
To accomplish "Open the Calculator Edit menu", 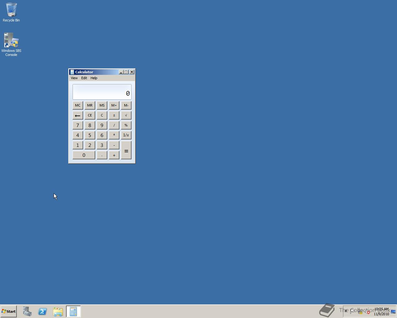I will (x=84, y=78).
